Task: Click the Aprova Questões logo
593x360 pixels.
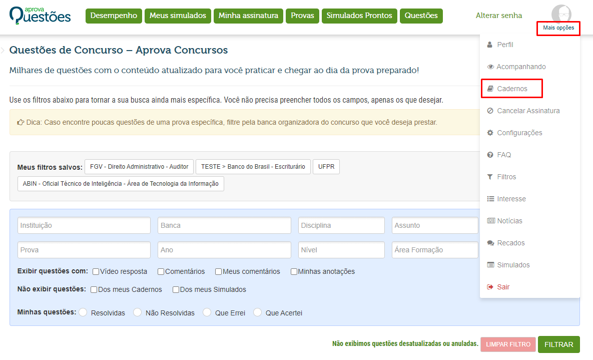Action: point(40,15)
